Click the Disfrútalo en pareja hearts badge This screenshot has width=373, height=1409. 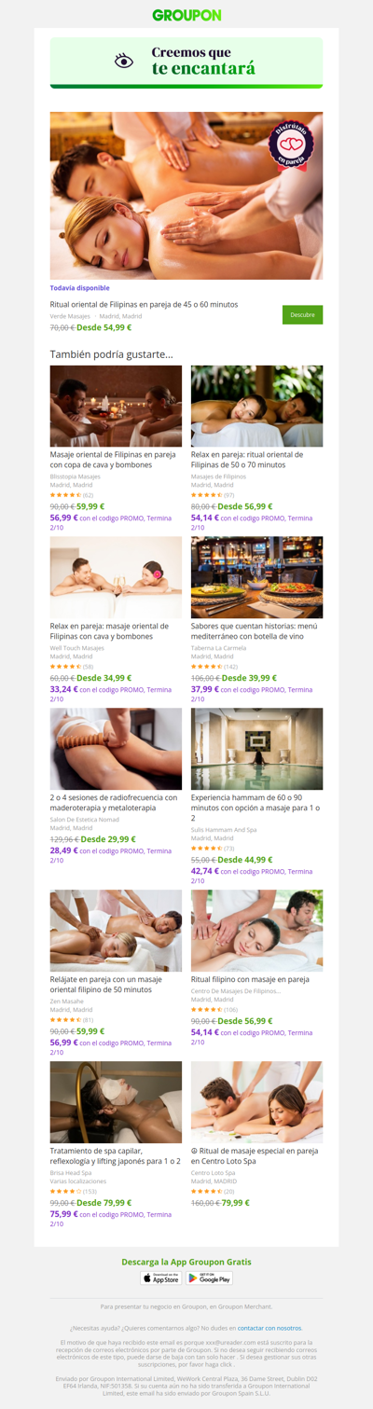tap(291, 145)
